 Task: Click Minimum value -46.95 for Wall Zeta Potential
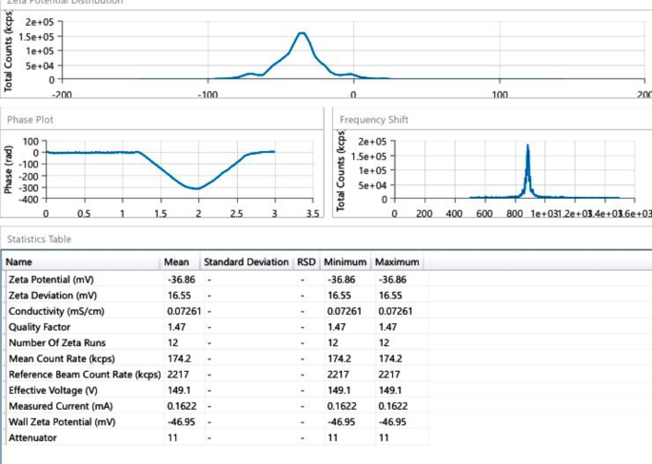click(342, 421)
